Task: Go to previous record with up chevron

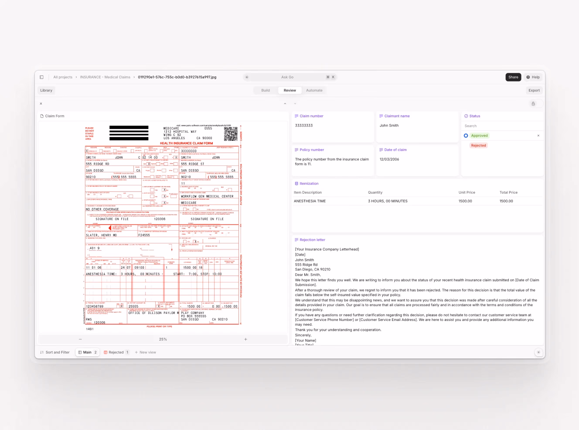Action: point(285,104)
